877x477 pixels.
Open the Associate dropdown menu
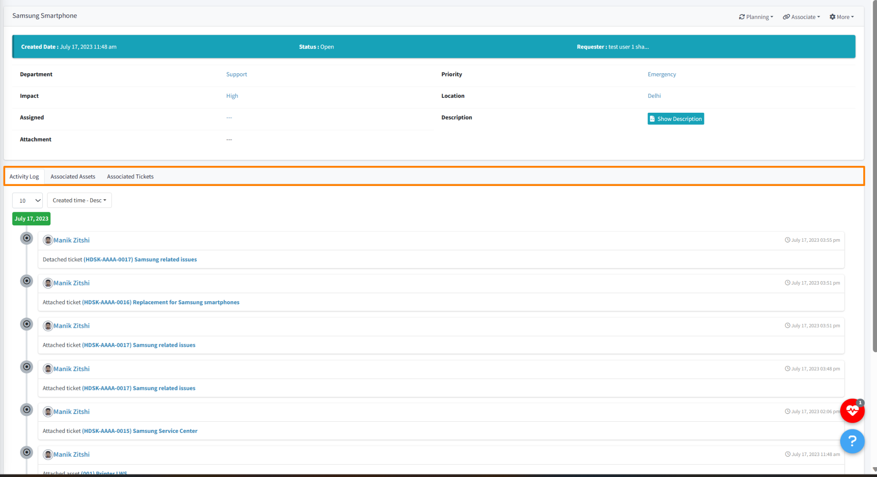coord(801,17)
